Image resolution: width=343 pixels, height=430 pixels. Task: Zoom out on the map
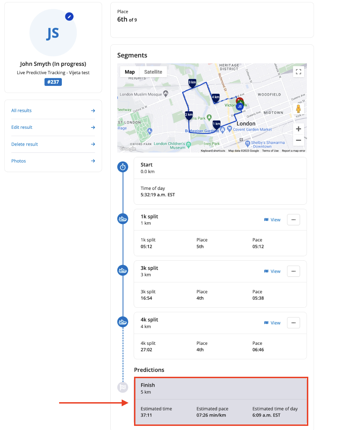(x=298, y=140)
